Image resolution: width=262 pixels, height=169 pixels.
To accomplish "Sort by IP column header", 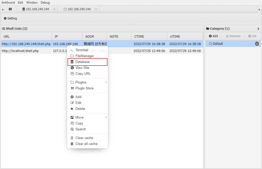I will pyautogui.click(x=67, y=36).
